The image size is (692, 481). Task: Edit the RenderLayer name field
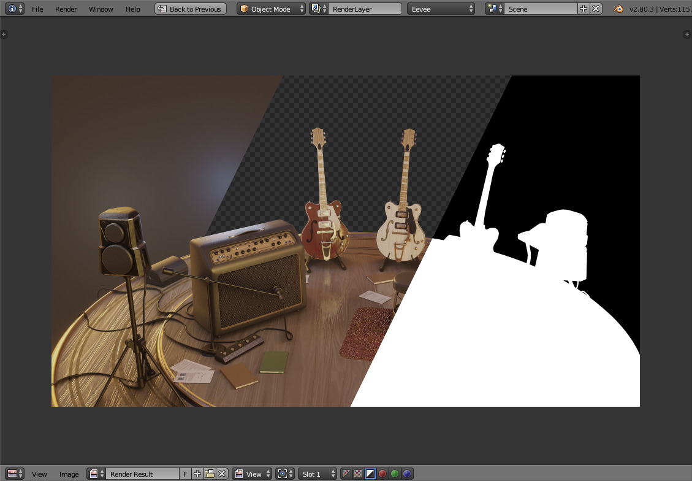point(365,9)
